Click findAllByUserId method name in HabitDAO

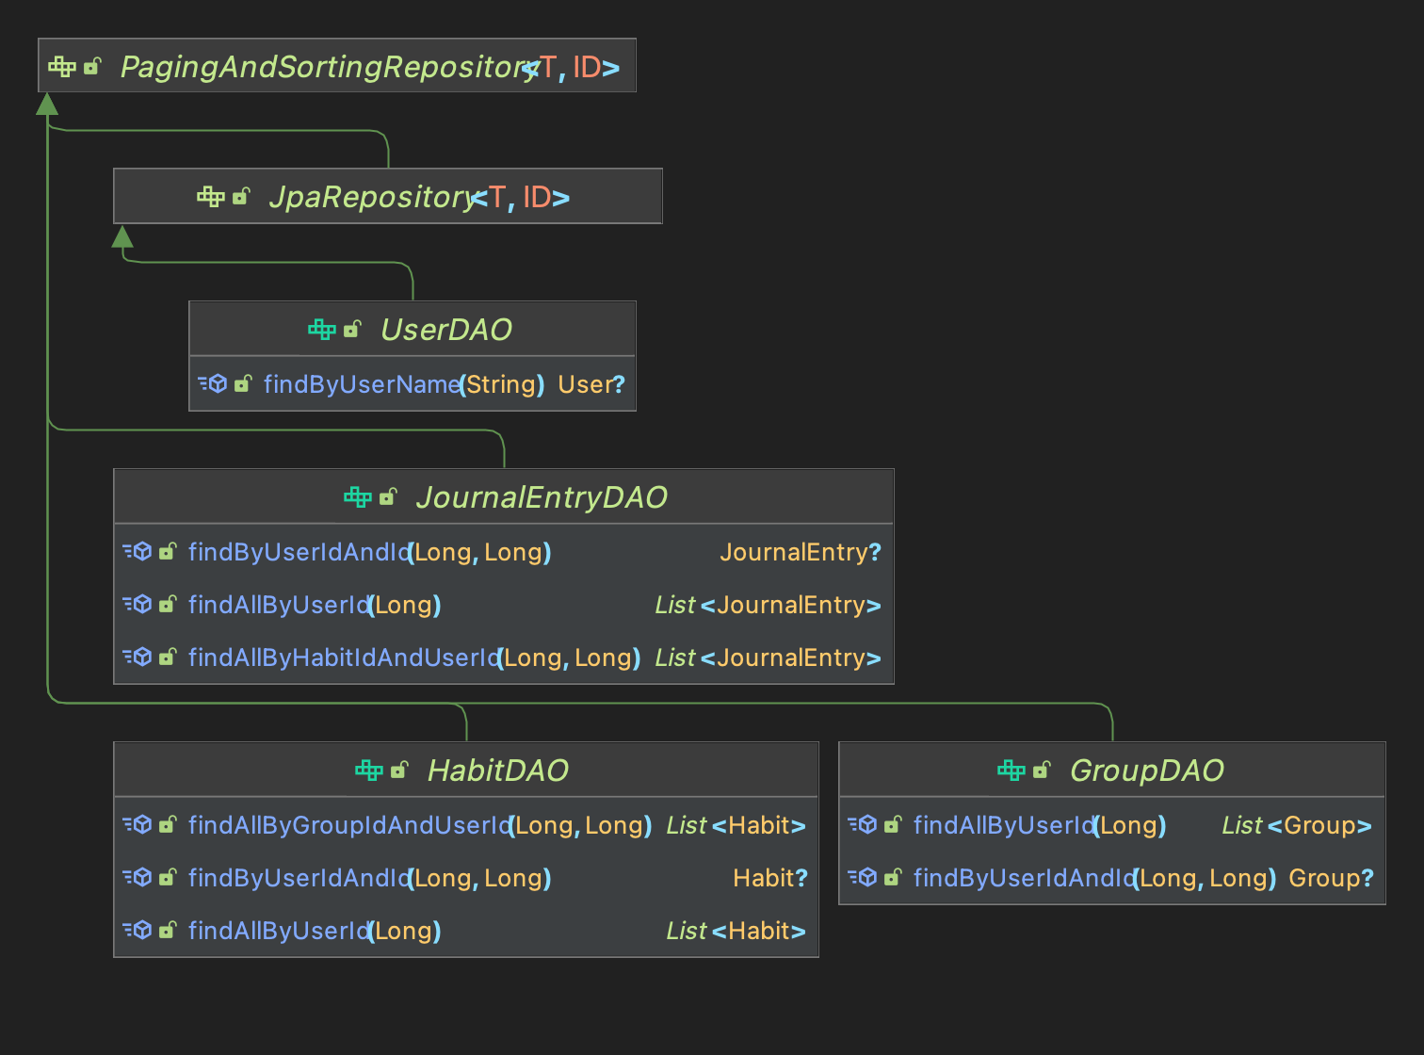[279, 931]
